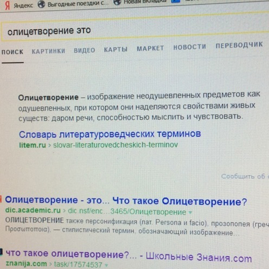This screenshot has height=269, width=269.
Task: Click the task/17574537 path link
Action: tap(78, 265)
